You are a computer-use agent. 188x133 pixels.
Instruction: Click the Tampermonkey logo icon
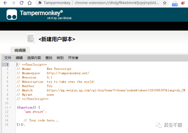pyautogui.click(x=12, y=14)
